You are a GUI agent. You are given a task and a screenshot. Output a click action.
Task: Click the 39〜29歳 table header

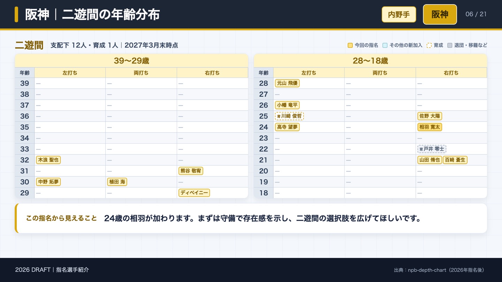131,61
